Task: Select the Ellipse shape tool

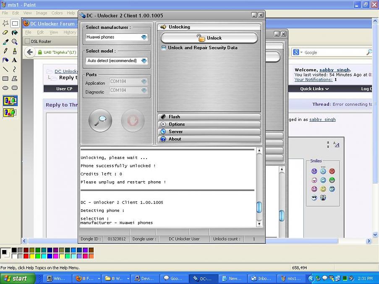Action: pos(5,88)
